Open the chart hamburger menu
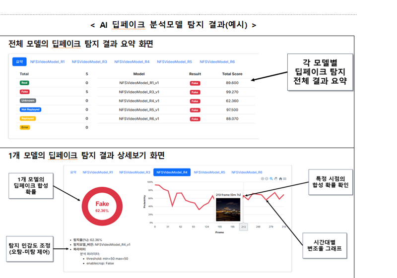 pyautogui.click(x=285, y=179)
